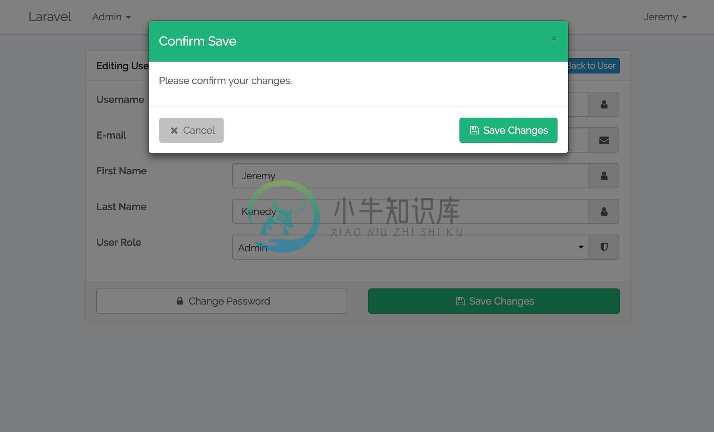Click the envelope icon next to E-mail field

(604, 140)
